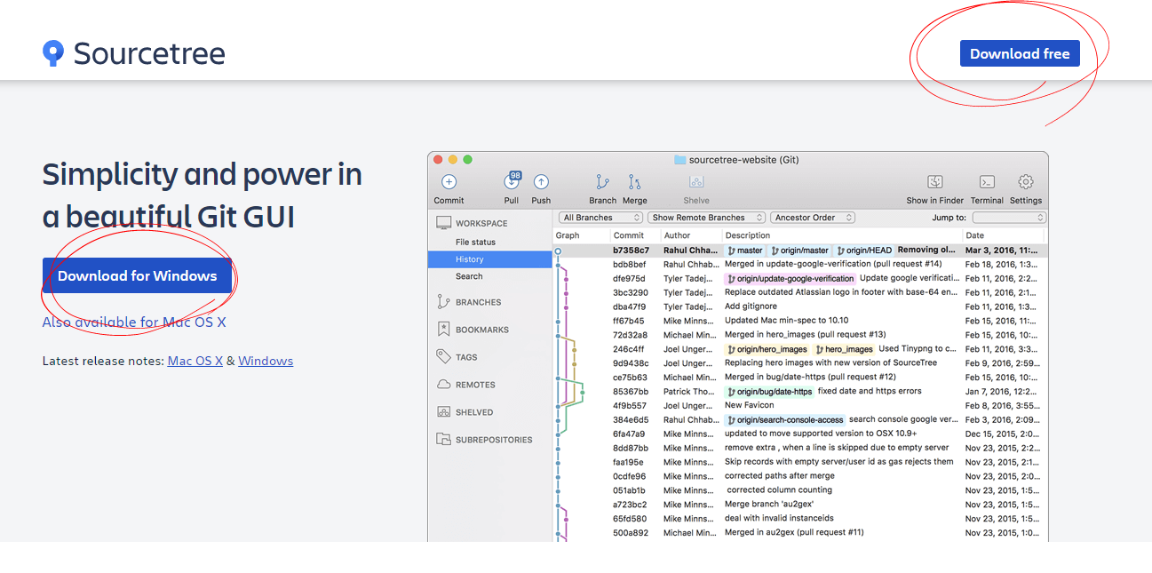The height and width of the screenshot is (573, 1152).
Task: Click the Tags label icon in sidebar
Action: coord(444,356)
